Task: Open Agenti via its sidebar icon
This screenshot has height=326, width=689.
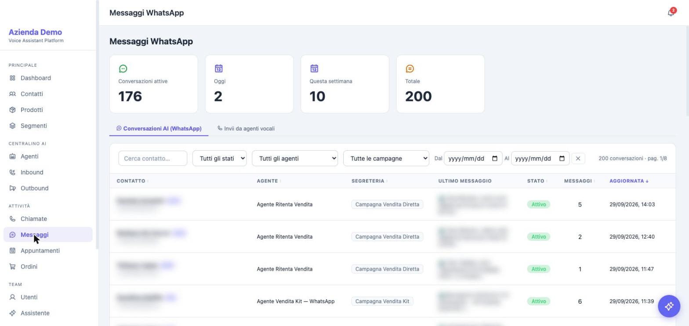Action: 12,156
